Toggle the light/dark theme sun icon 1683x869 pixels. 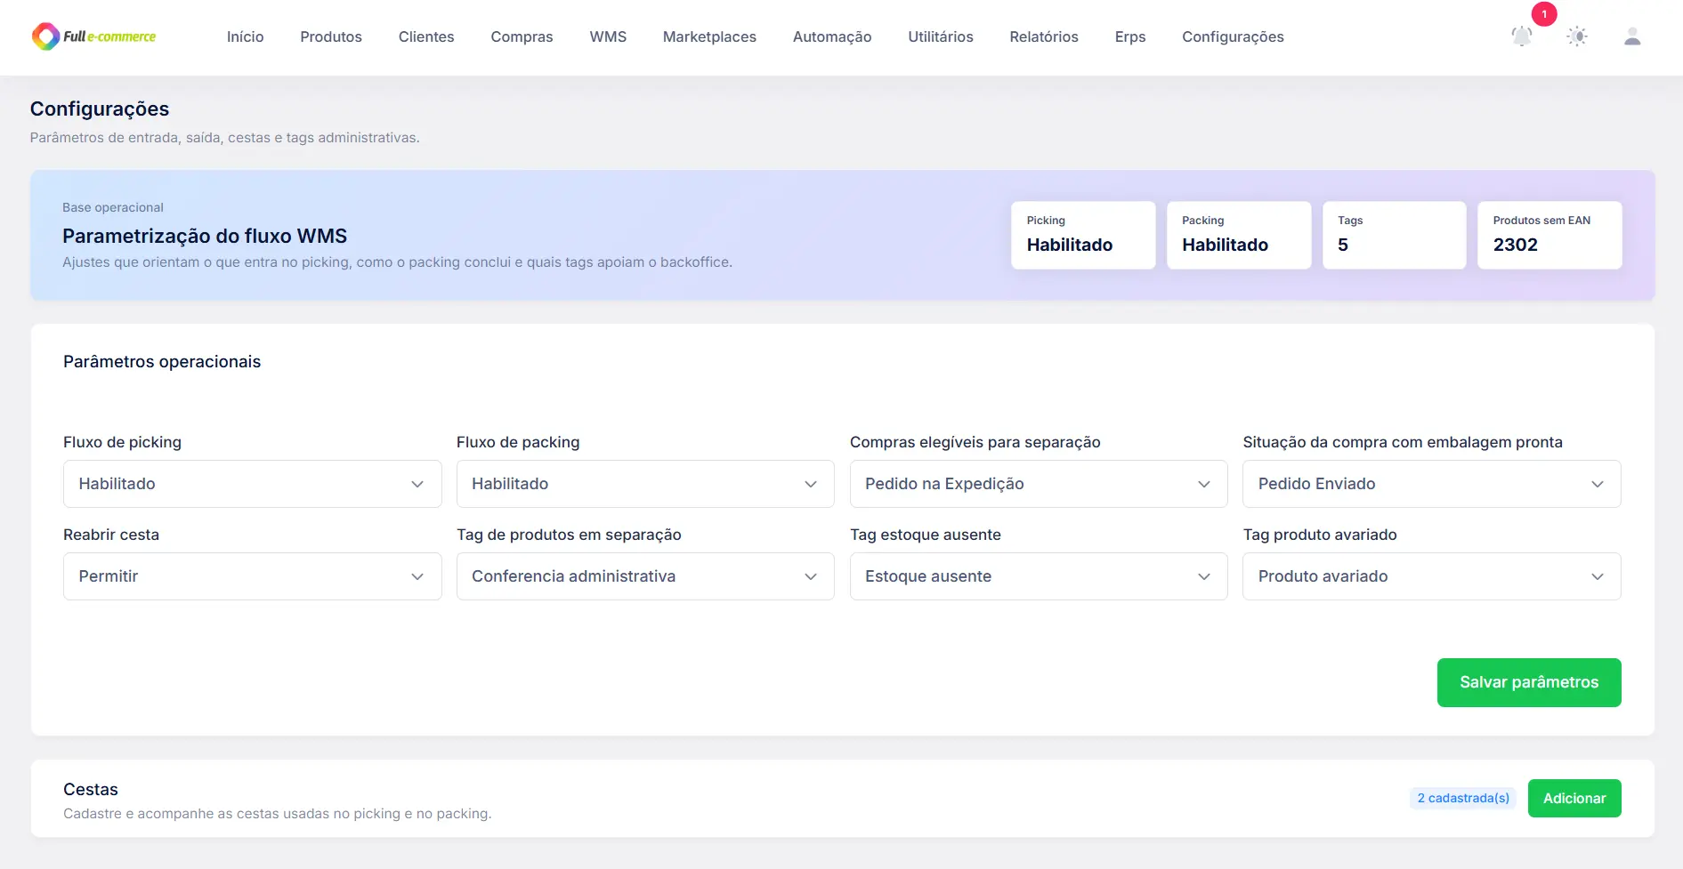click(x=1577, y=36)
